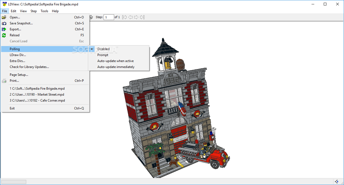The width and height of the screenshot is (344, 185).
Task: Choose Open... from File menu
Action: [45, 17]
